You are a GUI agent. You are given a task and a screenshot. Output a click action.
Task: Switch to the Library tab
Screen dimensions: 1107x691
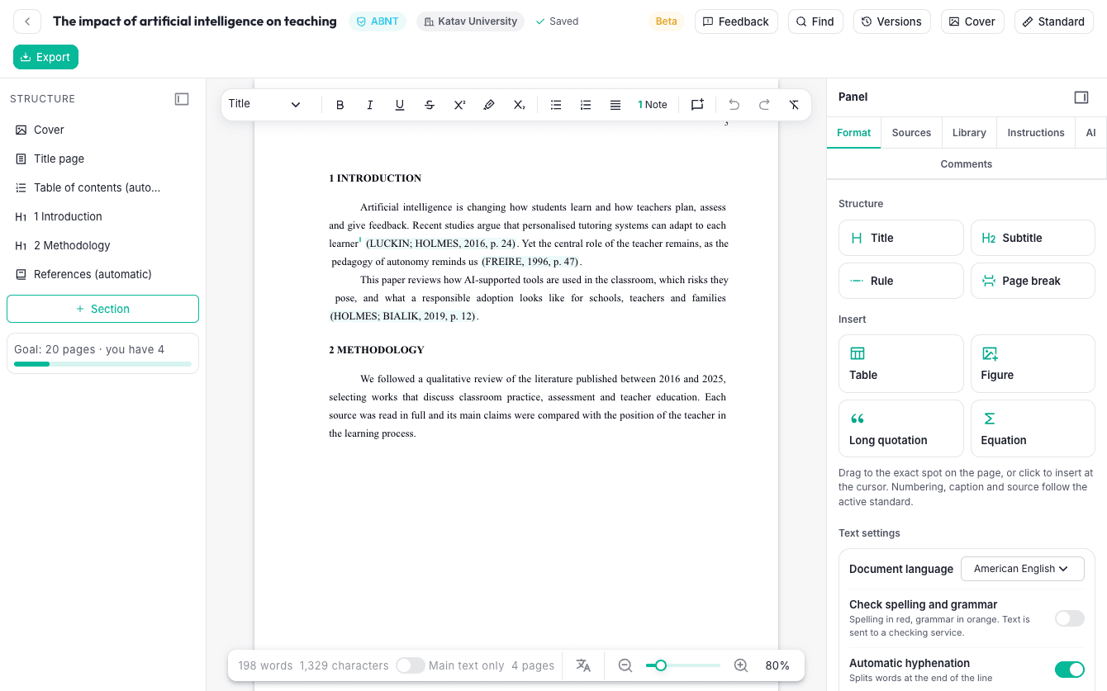click(x=969, y=133)
